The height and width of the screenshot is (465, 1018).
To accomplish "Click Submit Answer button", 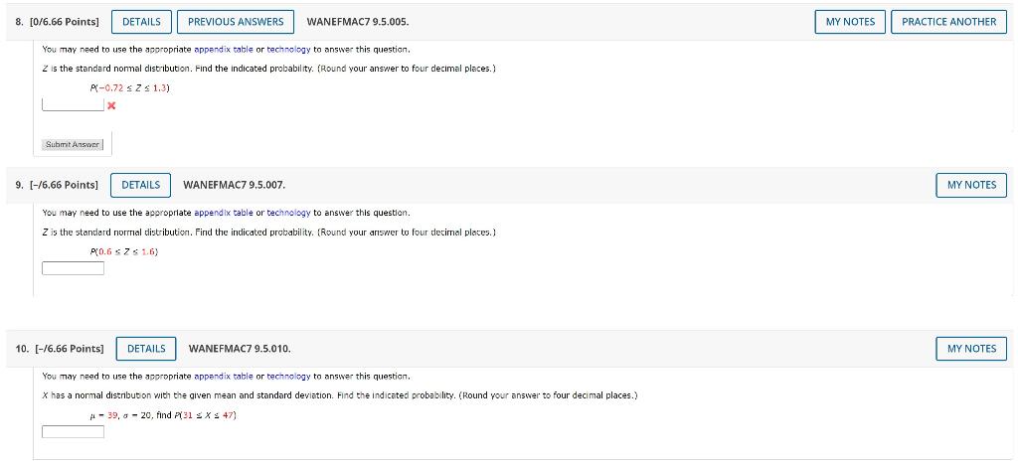I will click(73, 145).
